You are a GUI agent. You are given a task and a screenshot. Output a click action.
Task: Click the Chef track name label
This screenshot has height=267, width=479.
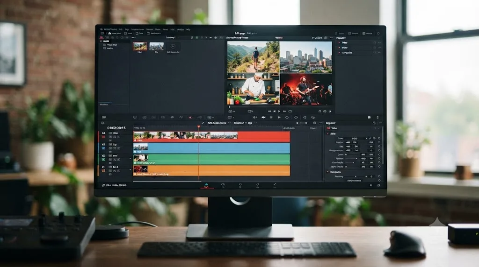coord(115,156)
